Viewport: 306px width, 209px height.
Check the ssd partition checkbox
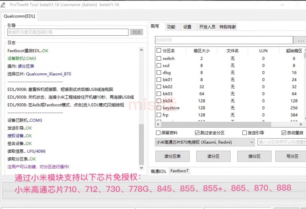159,65
